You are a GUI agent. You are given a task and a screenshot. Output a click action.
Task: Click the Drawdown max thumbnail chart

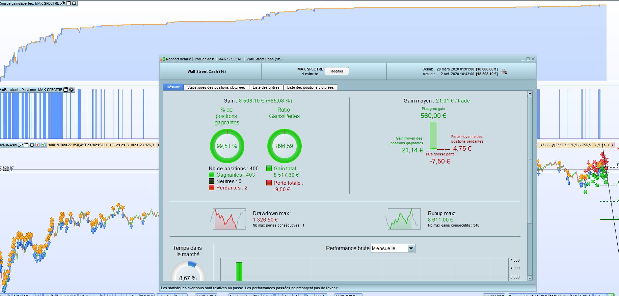click(228, 219)
